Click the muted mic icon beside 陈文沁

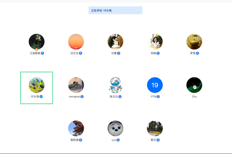(120, 97)
